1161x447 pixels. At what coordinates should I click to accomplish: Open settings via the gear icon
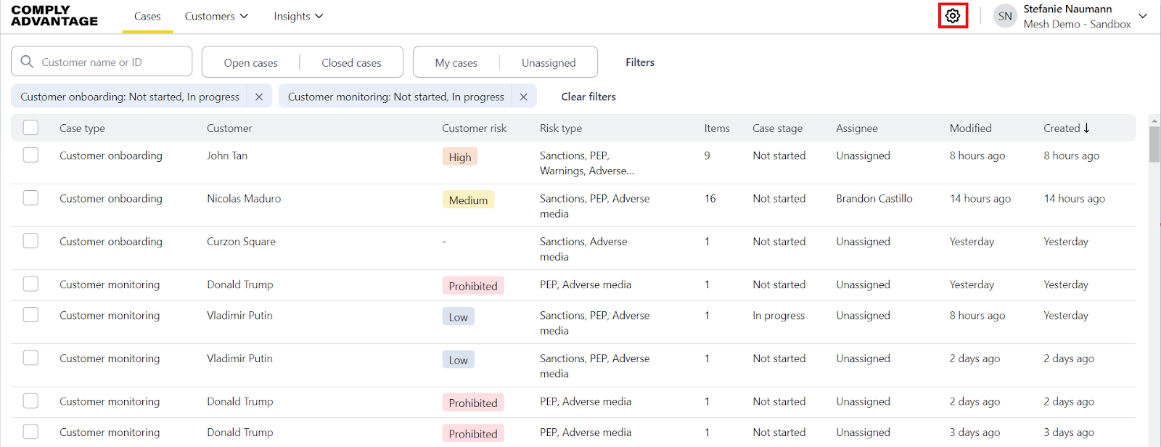click(953, 15)
